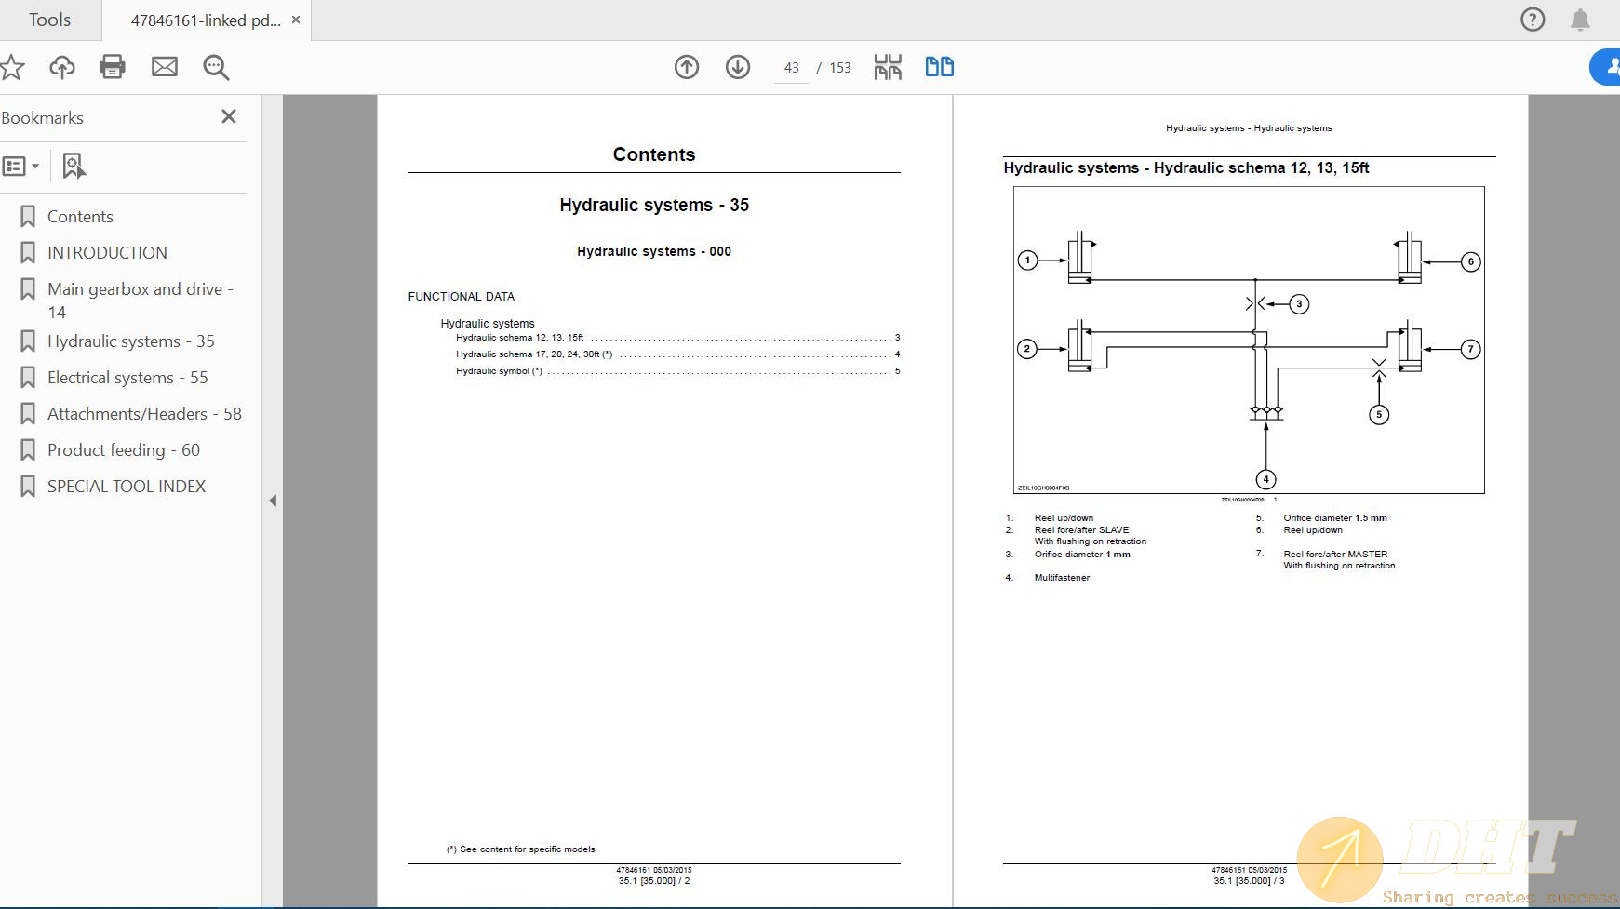Switch to the Tools tab
This screenshot has height=909, width=1620.
pyautogui.click(x=49, y=20)
